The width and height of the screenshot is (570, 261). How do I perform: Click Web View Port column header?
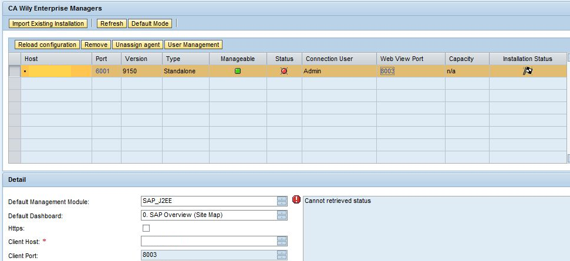(411, 59)
